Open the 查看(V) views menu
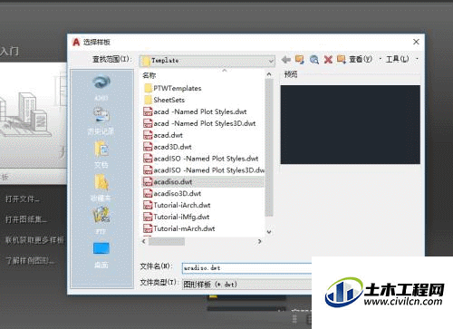 tap(361, 59)
